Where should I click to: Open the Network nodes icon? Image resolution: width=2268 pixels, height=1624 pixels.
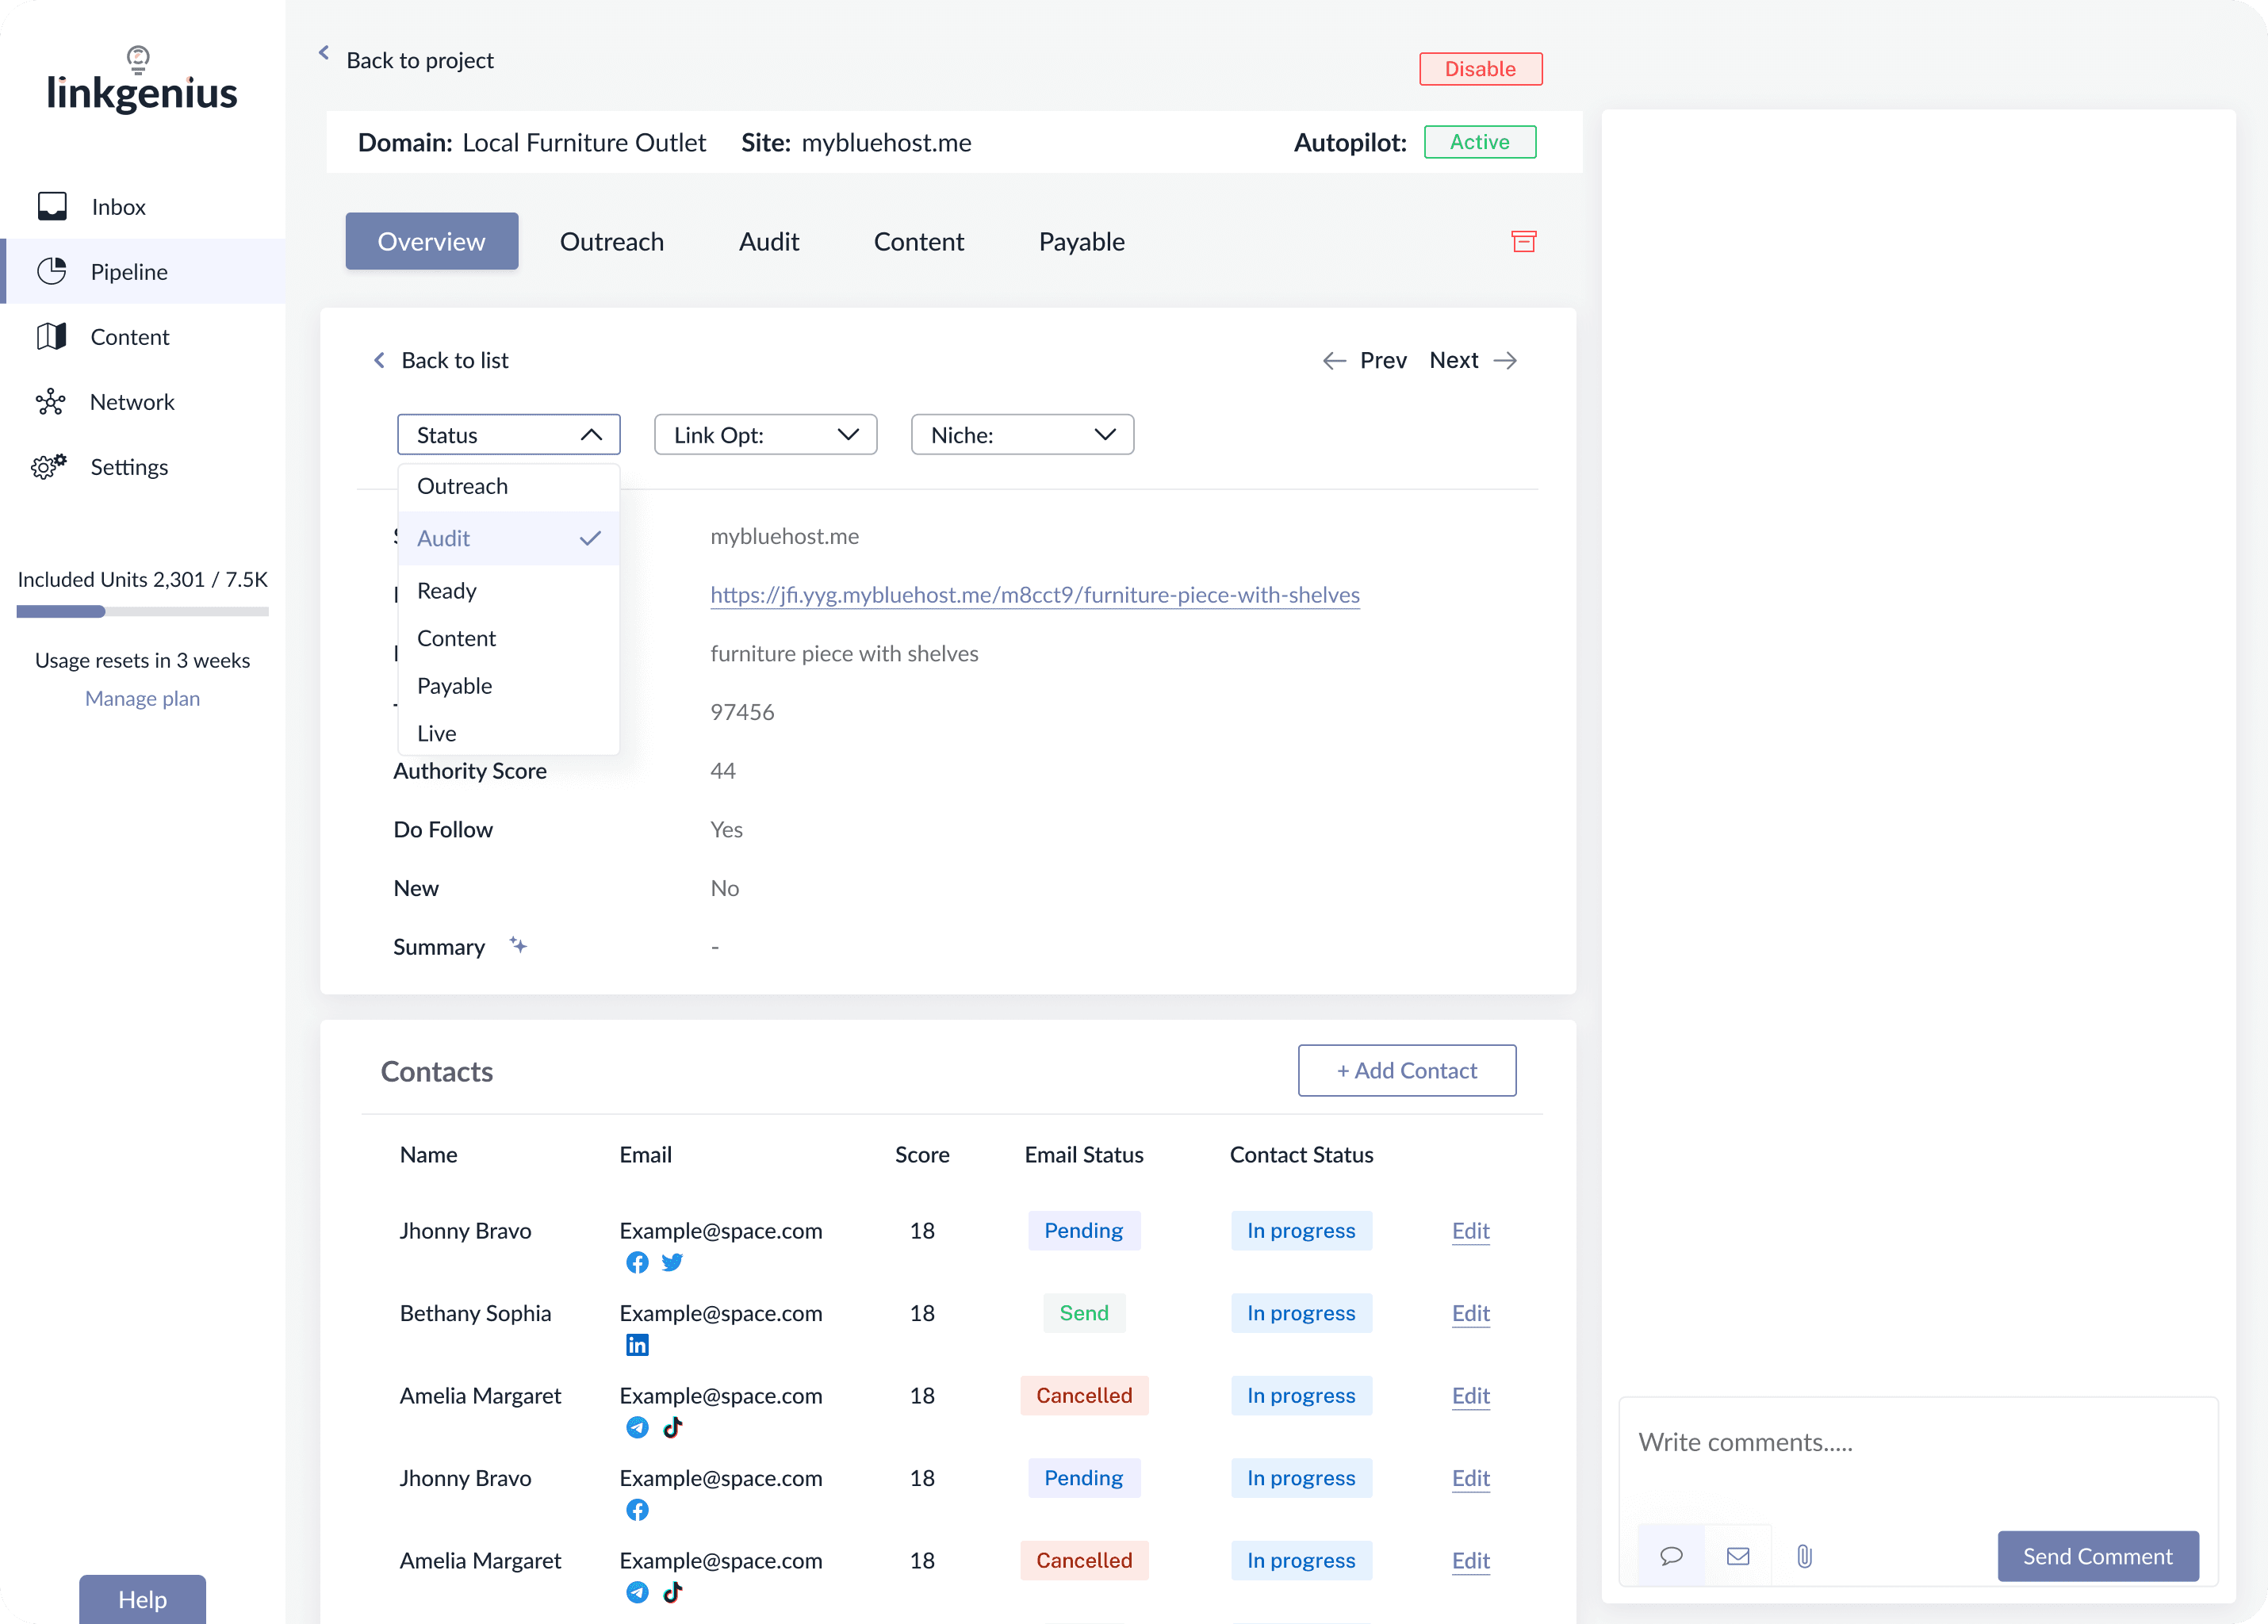tap(50, 402)
